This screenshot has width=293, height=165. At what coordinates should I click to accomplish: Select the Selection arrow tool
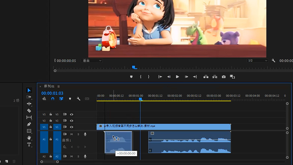[x=29, y=90]
